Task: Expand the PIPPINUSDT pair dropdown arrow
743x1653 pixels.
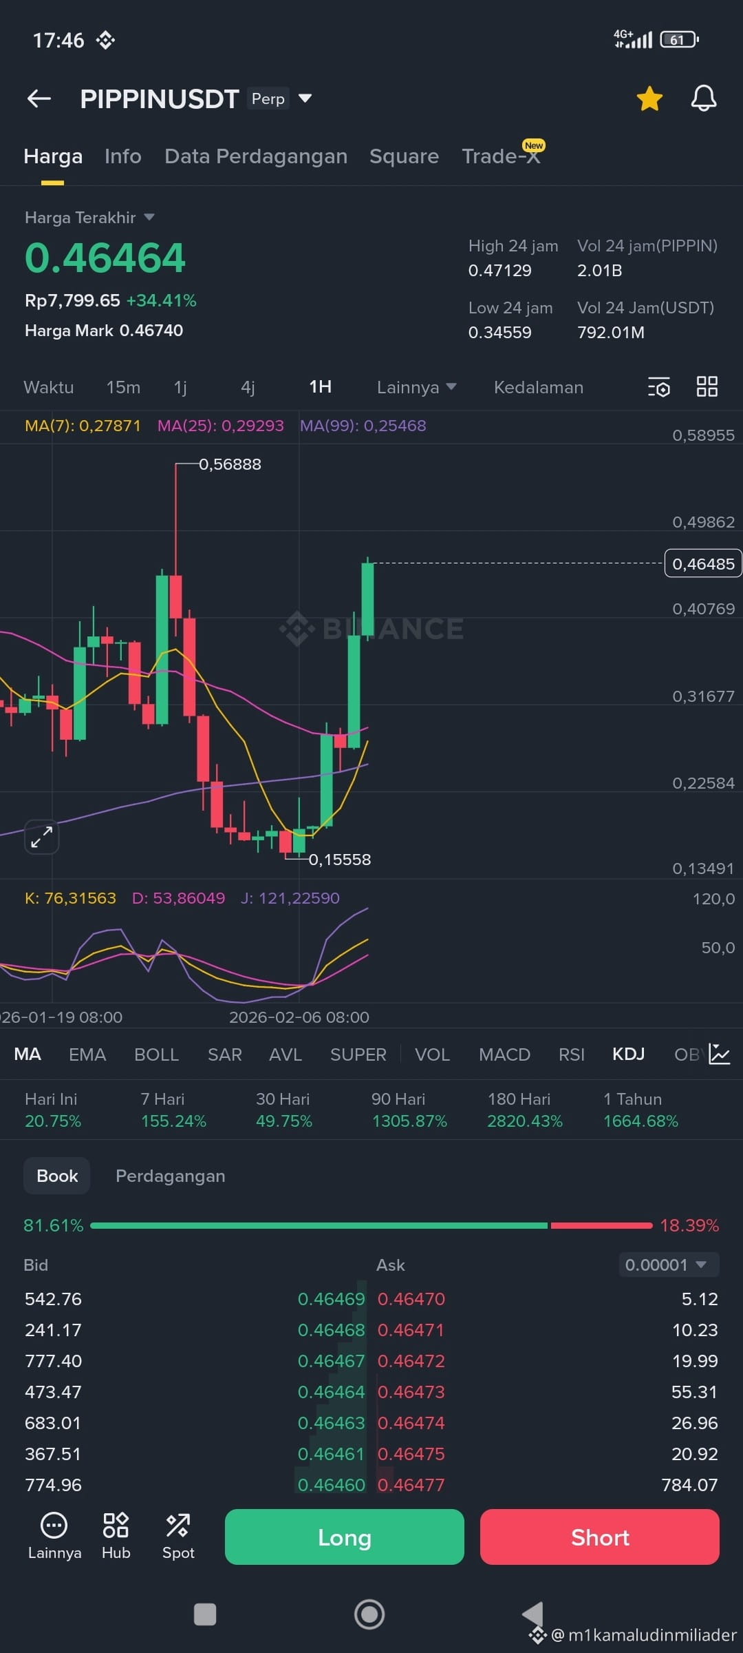Action: coord(305,98)
